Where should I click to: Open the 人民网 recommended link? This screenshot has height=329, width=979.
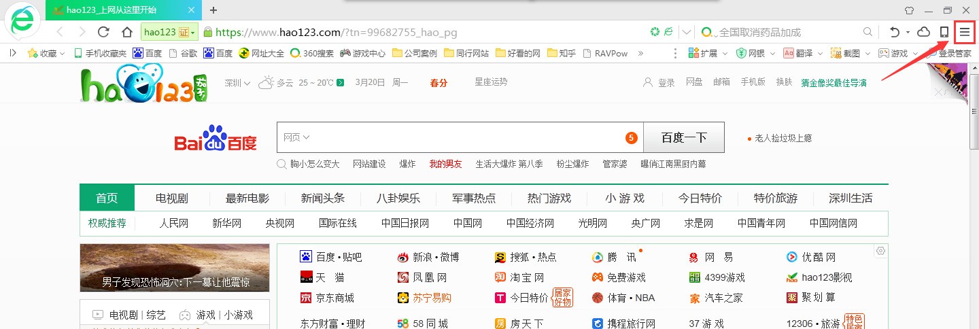pyautogui.click(x=174, y=223)
